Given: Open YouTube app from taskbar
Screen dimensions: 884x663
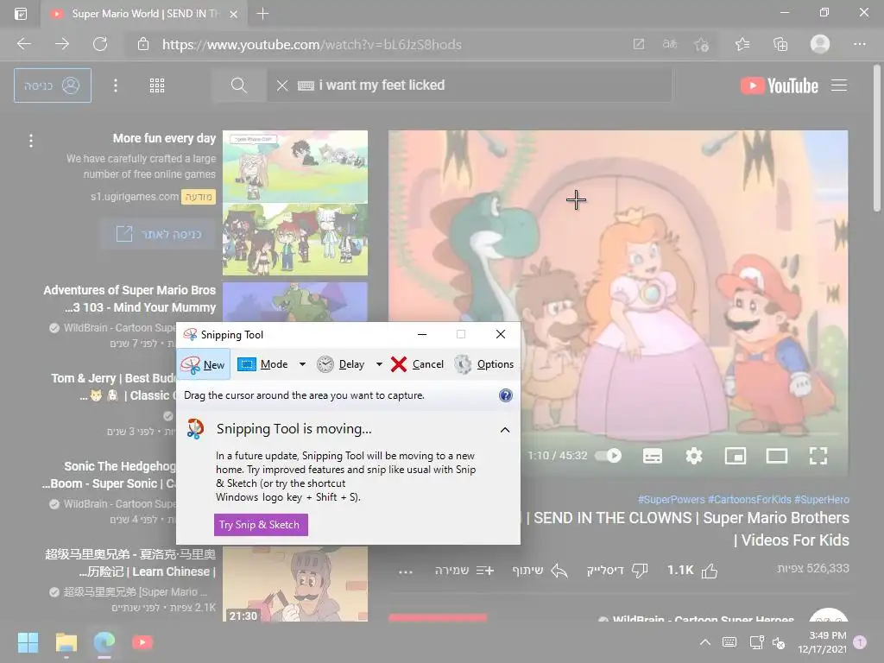Looking at the screenshot, I should tap(142, 642).
